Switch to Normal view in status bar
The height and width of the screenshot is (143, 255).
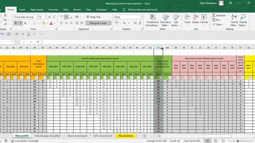[x=208, y=141]
